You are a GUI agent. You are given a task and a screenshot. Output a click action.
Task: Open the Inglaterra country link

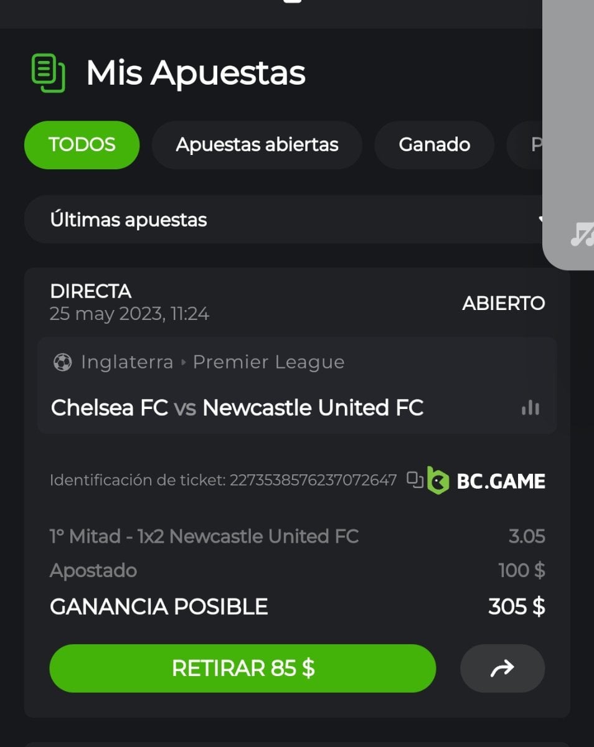(x=127, y=362)
